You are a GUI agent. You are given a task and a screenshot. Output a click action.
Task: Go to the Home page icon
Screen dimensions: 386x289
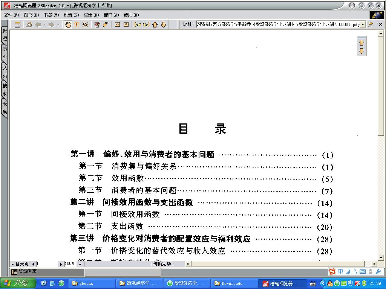click(x=29, y=24)
